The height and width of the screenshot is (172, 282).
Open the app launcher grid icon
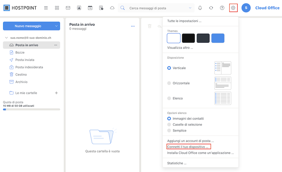click(57, 8)
